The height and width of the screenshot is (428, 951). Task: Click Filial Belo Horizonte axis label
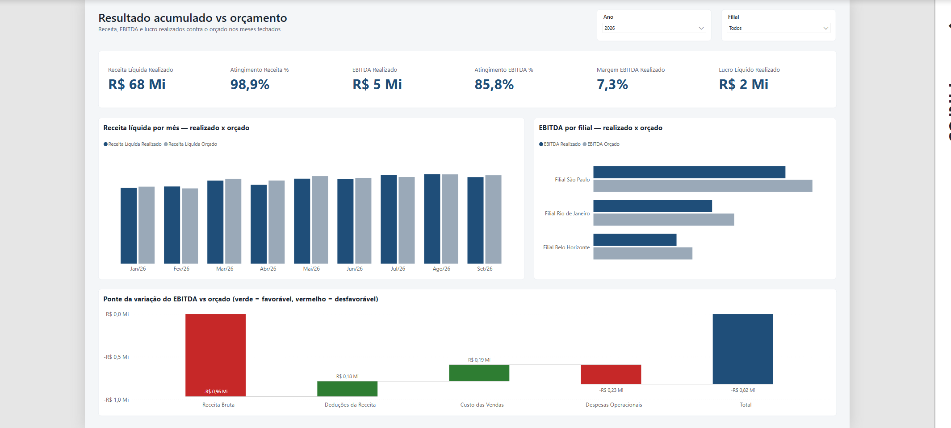(566, 247)
